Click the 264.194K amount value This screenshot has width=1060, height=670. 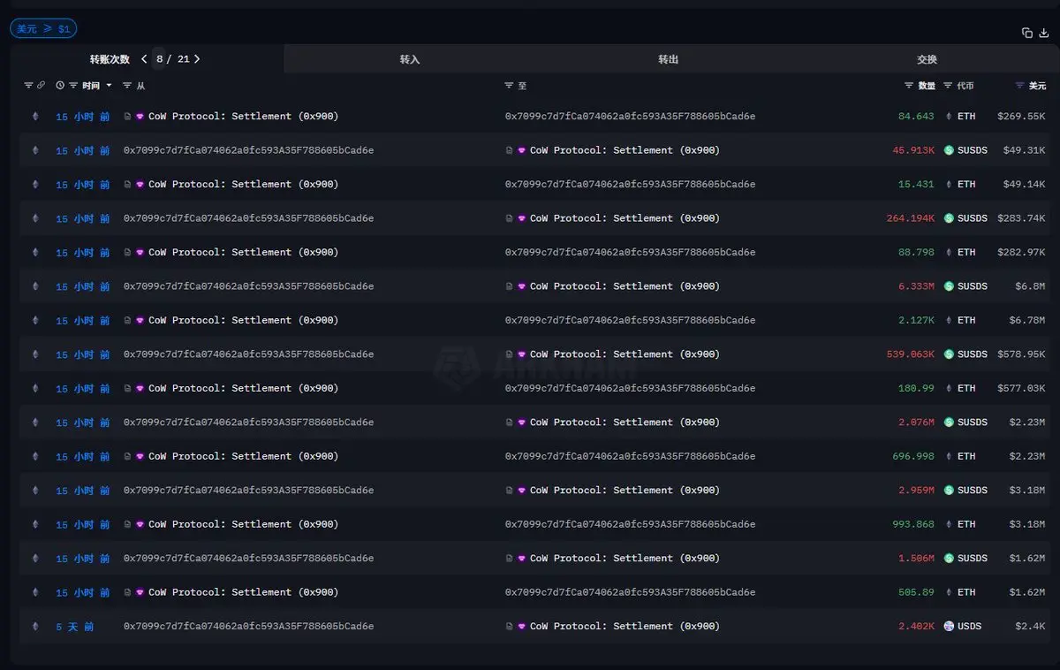point(911,218)
